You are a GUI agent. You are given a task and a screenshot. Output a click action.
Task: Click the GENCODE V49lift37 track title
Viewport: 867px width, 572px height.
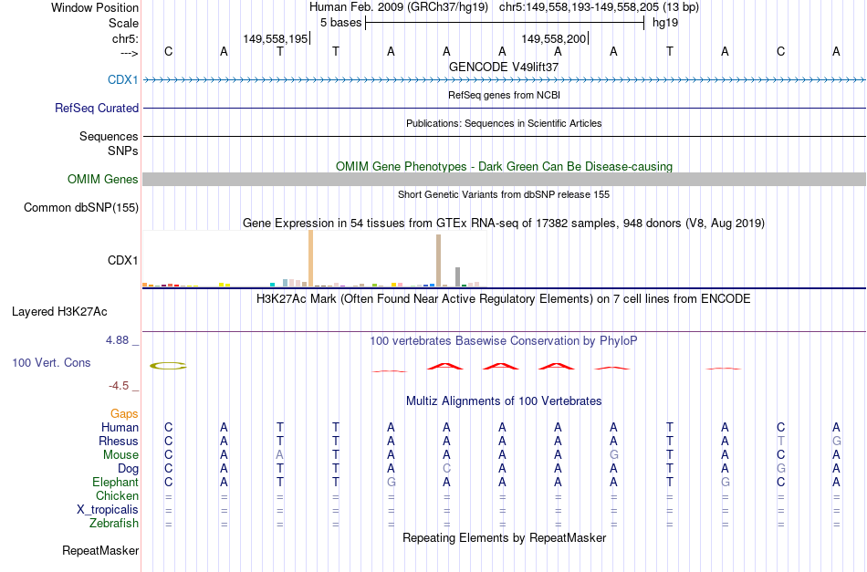[x=504, y=67]
